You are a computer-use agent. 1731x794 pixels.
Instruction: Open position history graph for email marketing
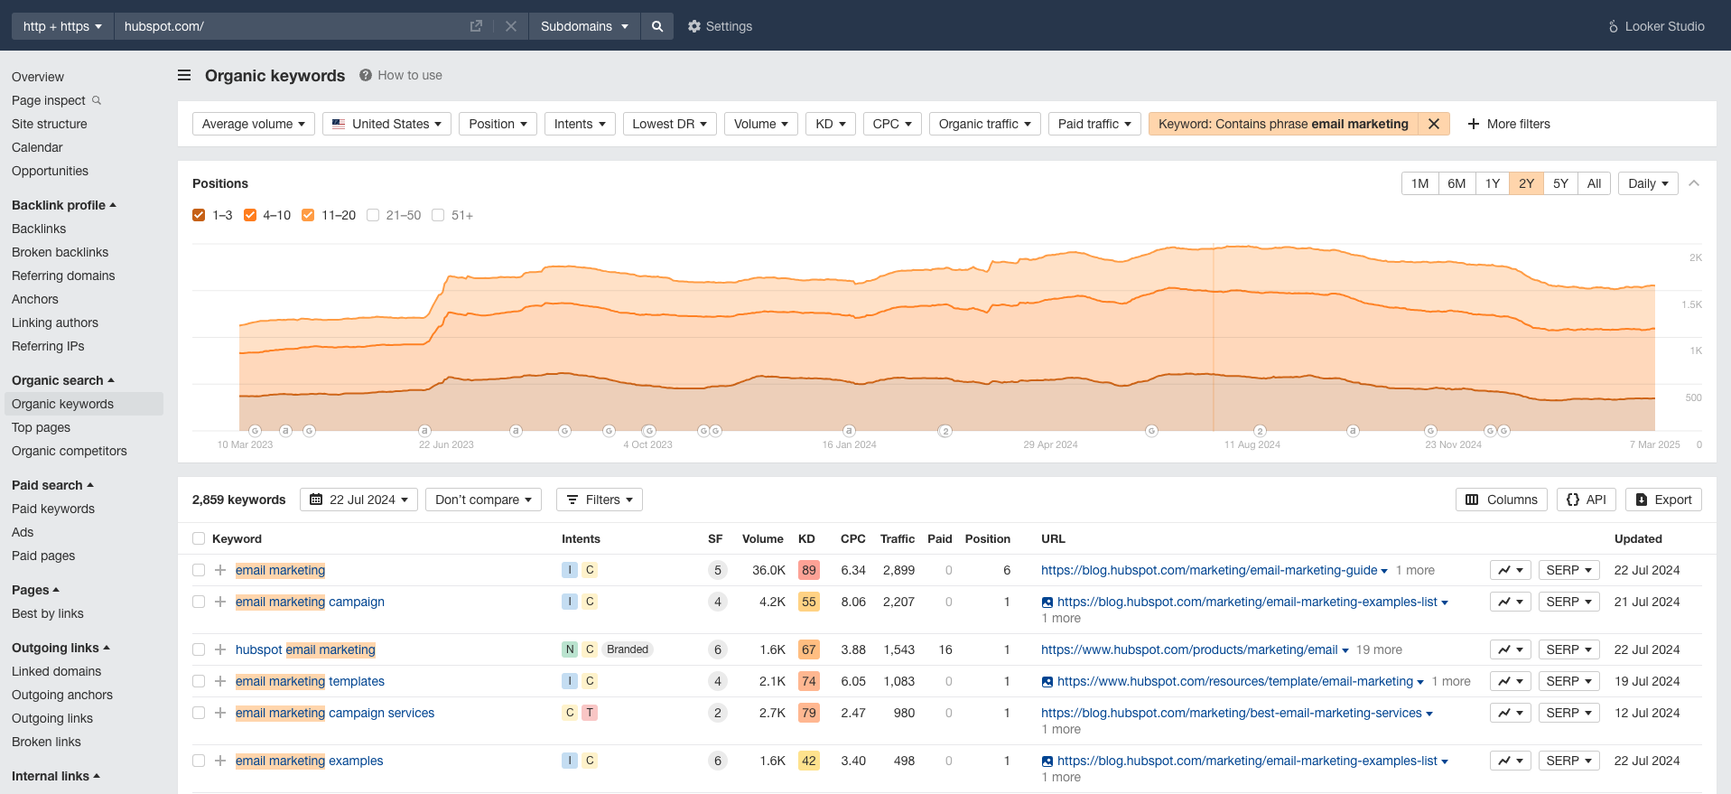[x=1511, y=570]
